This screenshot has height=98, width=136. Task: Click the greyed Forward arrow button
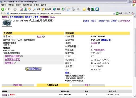[x=15, y=9]
